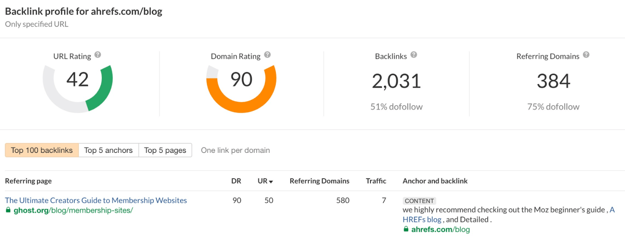This screenshot has height=237, width=625.
Task: Click help icon next to URL Rating
Action: point(98,55)
